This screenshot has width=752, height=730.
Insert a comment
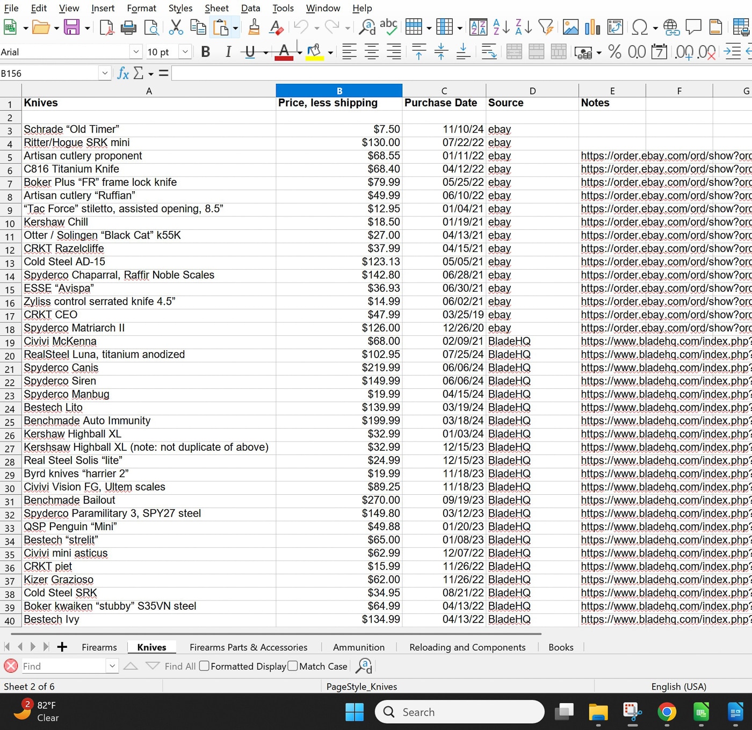(693, 27)
